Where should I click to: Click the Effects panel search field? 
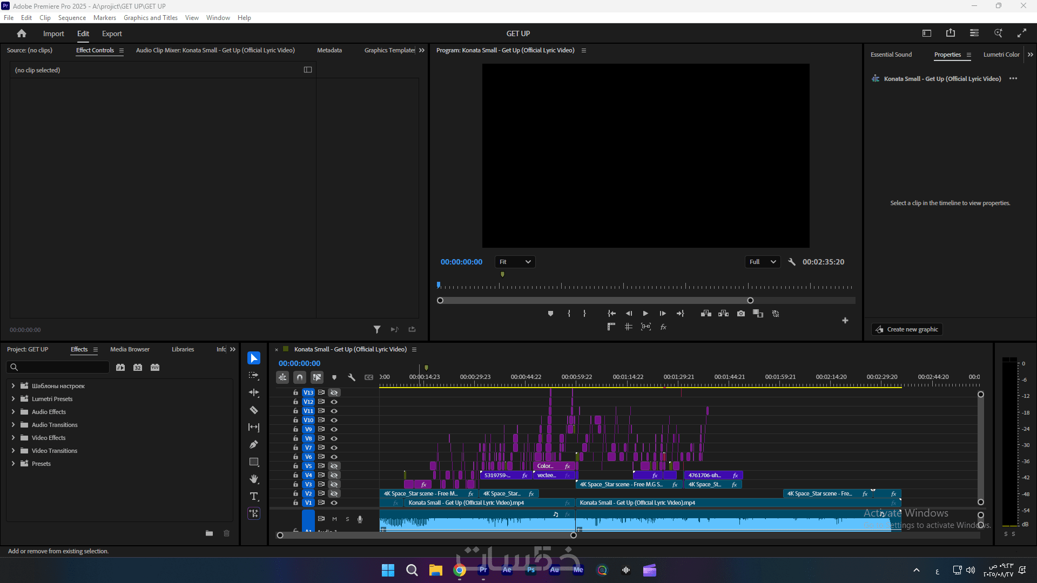[58, 367]
